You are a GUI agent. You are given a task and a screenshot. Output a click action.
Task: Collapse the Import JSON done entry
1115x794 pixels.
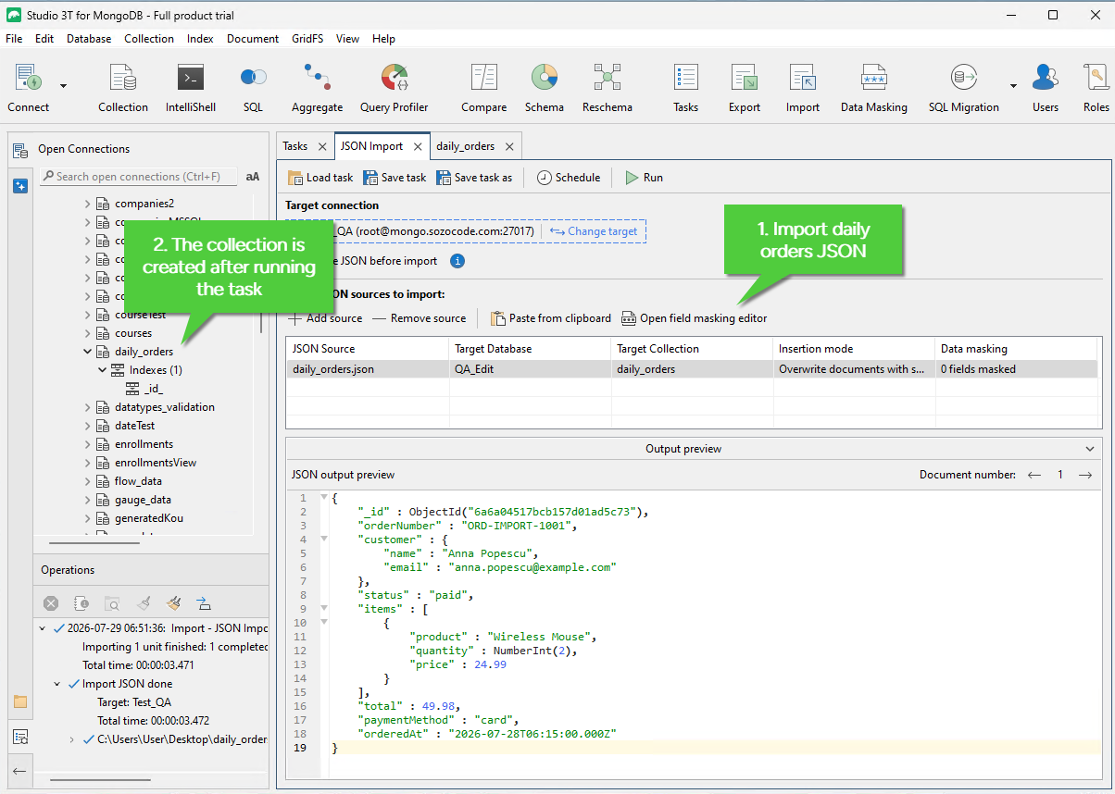(58, 684)
